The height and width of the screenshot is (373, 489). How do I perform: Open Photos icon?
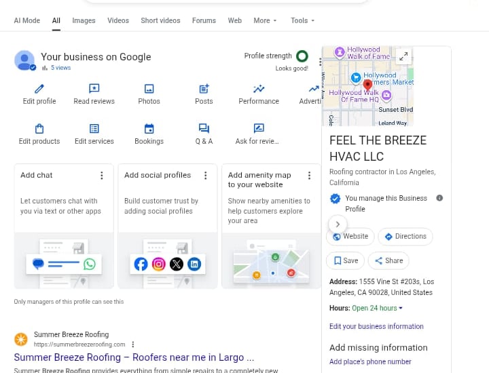[x=149, y=89]
